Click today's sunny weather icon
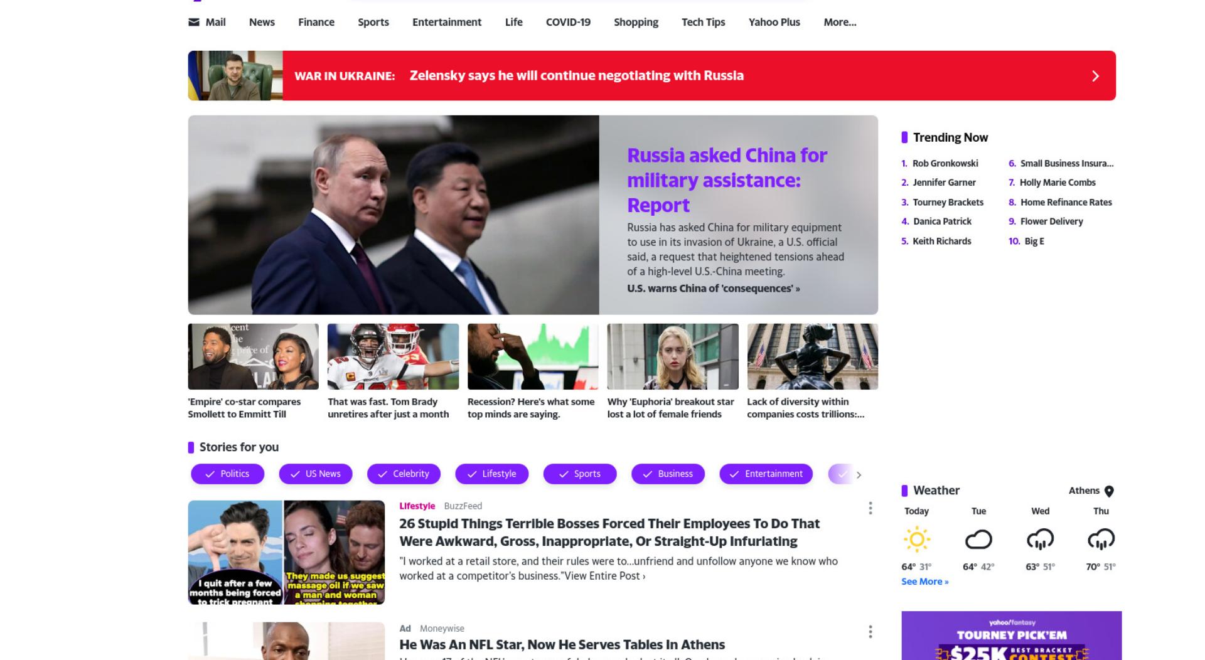The image size is (1205, 660). point(917,539)
